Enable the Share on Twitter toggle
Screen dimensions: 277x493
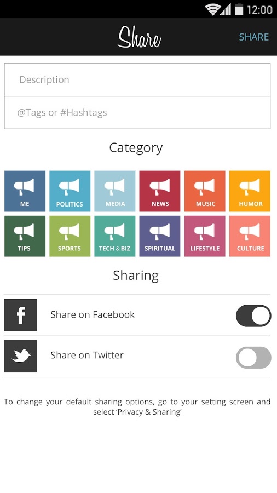[x=253, y=358]
